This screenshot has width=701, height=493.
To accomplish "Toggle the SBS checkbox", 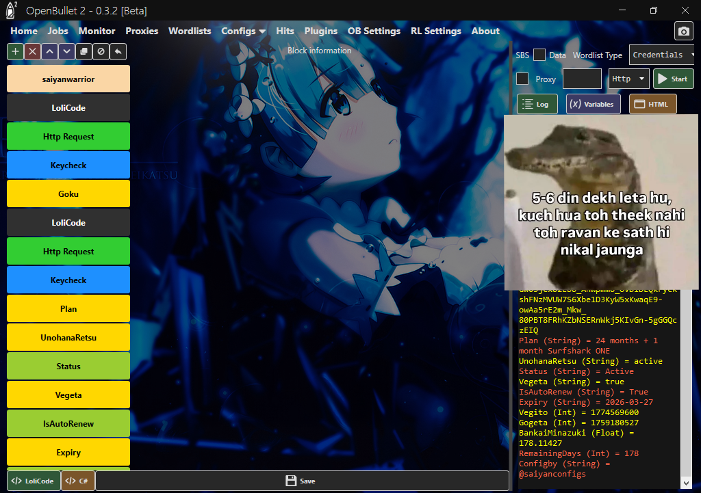I will [539, 55].
